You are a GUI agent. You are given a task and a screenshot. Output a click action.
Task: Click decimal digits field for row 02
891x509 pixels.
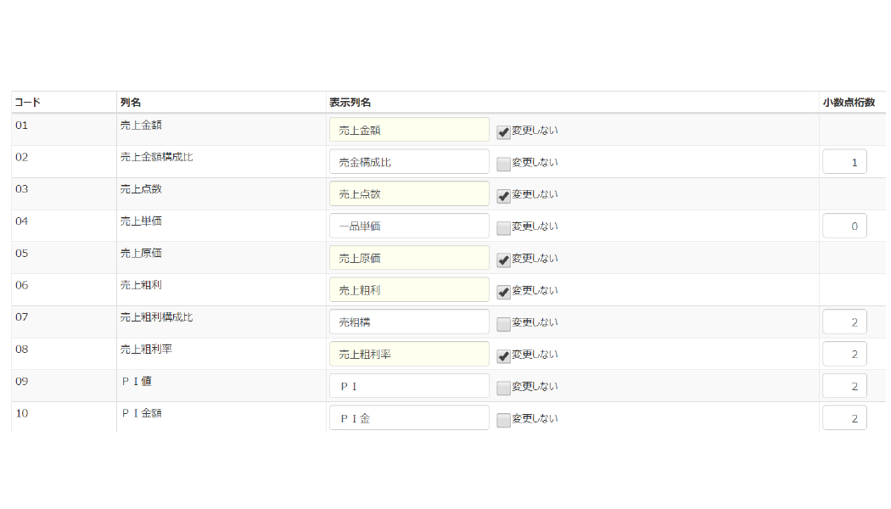tap(844, 162)
